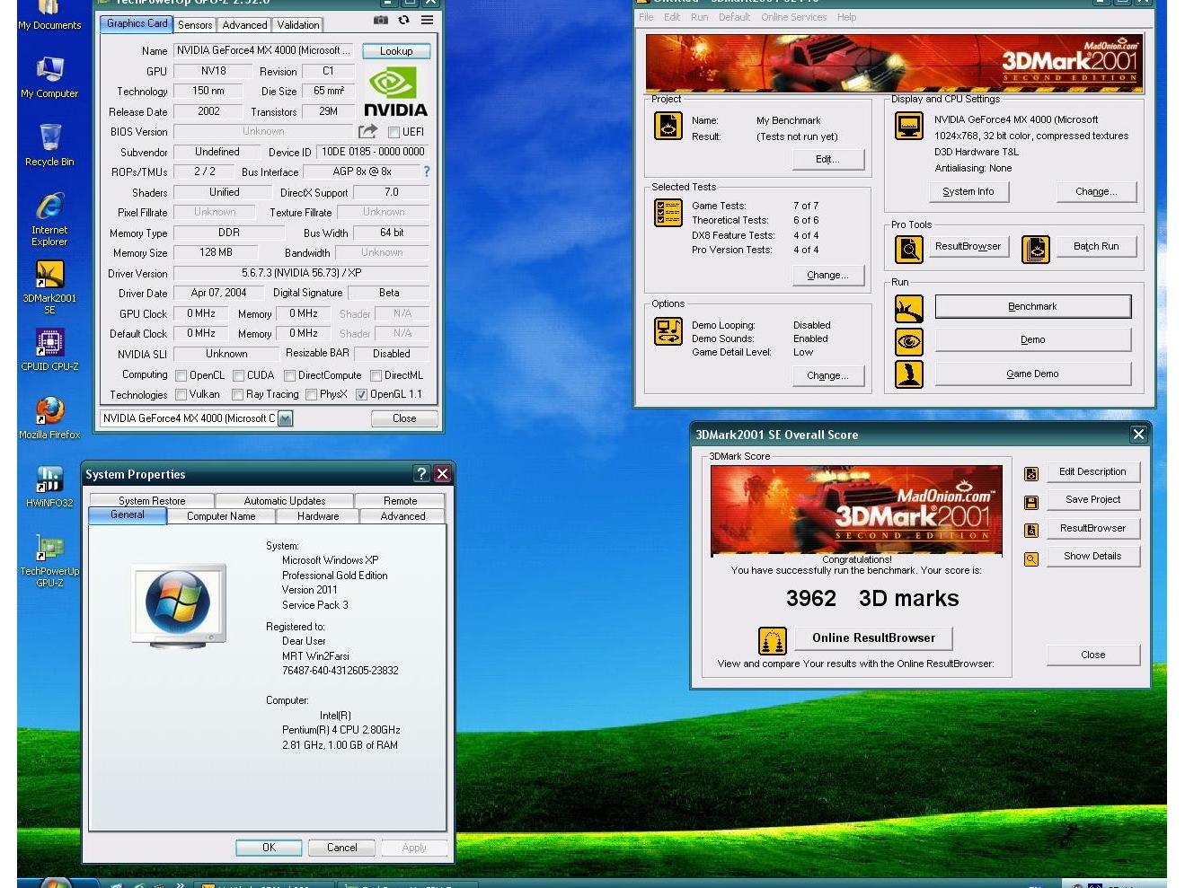Switch to the Sensors tab in GPU-Z
This screenshot has width=1185, height=888.
(195, 25)
